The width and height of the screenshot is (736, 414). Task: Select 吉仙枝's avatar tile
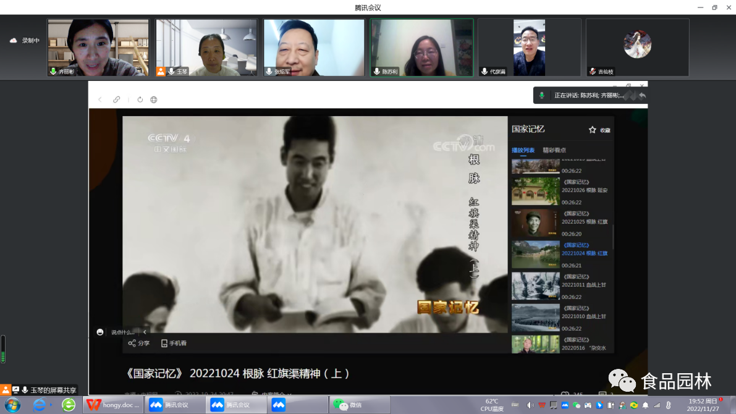point(637,48)
